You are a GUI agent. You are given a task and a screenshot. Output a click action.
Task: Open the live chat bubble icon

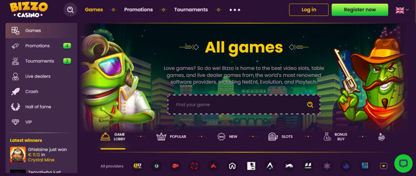click(403, 163)
